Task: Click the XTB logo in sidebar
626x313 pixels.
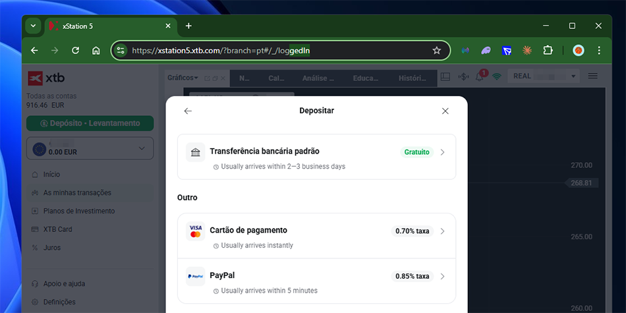Action: 46,78
